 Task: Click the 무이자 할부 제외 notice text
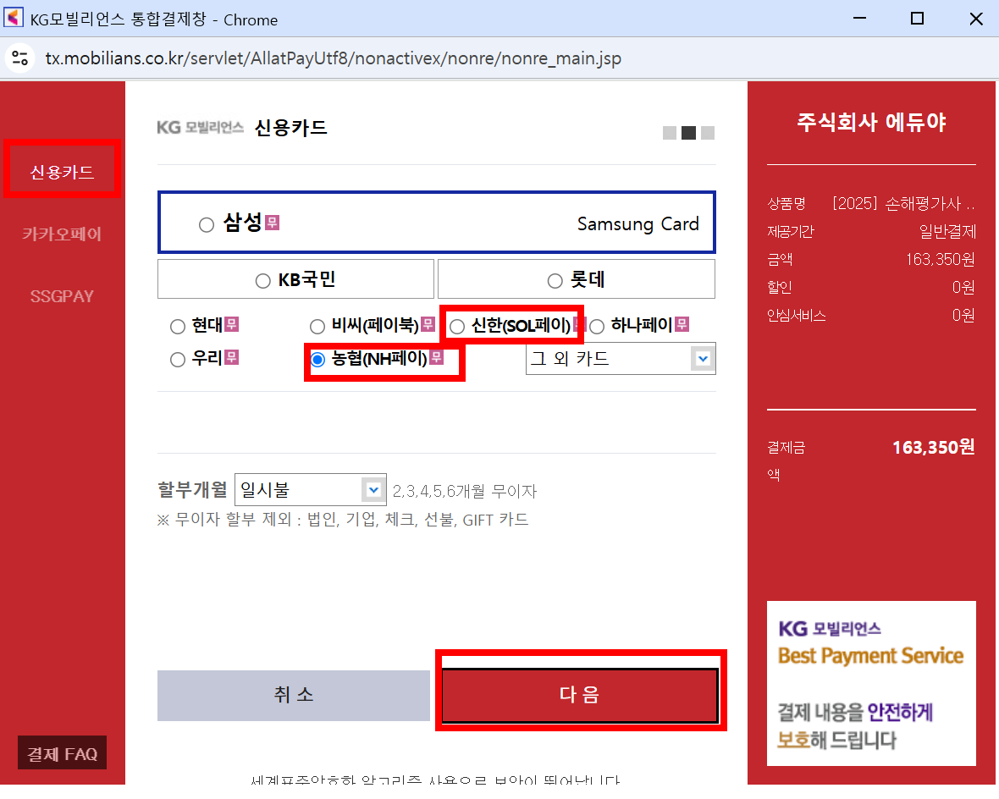tap(343, 520)
